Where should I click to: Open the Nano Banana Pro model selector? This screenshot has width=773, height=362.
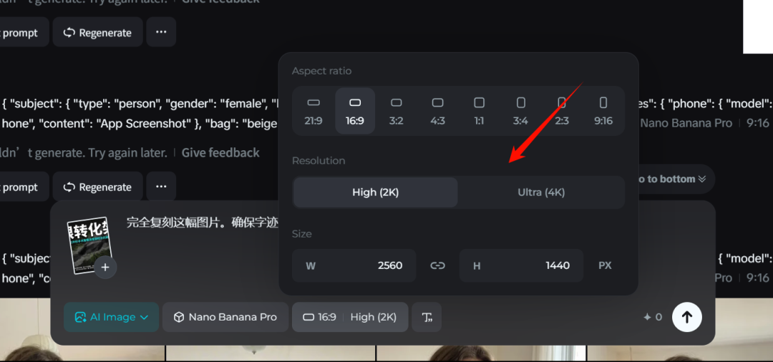pos(225,317)
